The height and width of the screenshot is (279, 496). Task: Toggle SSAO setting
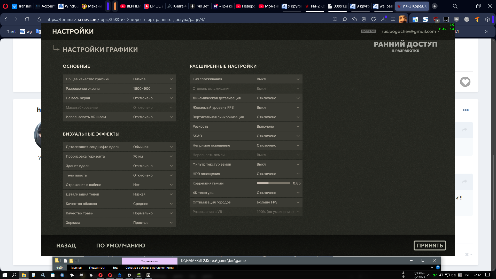coord(246,136)
